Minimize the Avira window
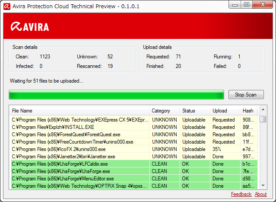 tap(235, 5)
